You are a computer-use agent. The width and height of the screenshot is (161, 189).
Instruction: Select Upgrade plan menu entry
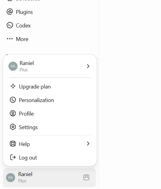(50, 87)
